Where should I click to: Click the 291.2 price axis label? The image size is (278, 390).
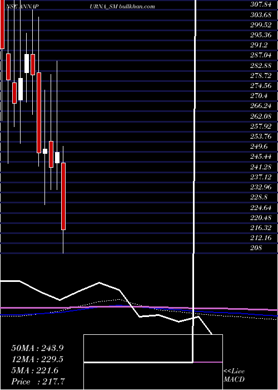click(259, 45)
